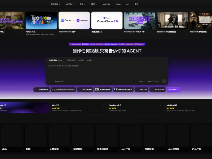Open the 视频复刻 category card
This screenshot has width=212, height=159.
(154, 138)
